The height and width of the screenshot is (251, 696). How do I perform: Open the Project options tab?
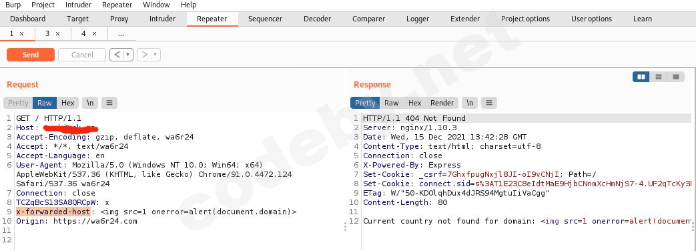point(526,19)
